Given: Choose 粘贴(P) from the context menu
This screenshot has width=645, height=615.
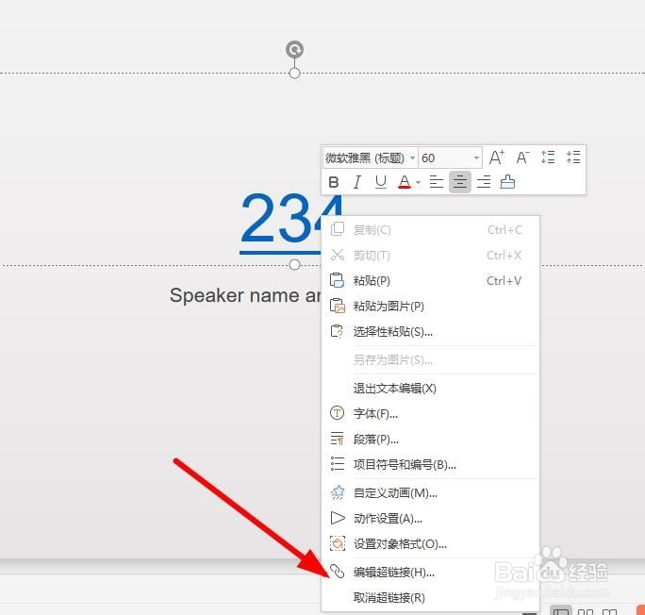Looking at the screenshot, I should tap(430, 281).
